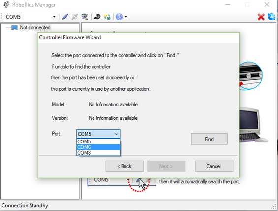Click the red X toolbar icon
This screenshot has height=211, width=278.
pyautogui.click(x=261, y=17)
